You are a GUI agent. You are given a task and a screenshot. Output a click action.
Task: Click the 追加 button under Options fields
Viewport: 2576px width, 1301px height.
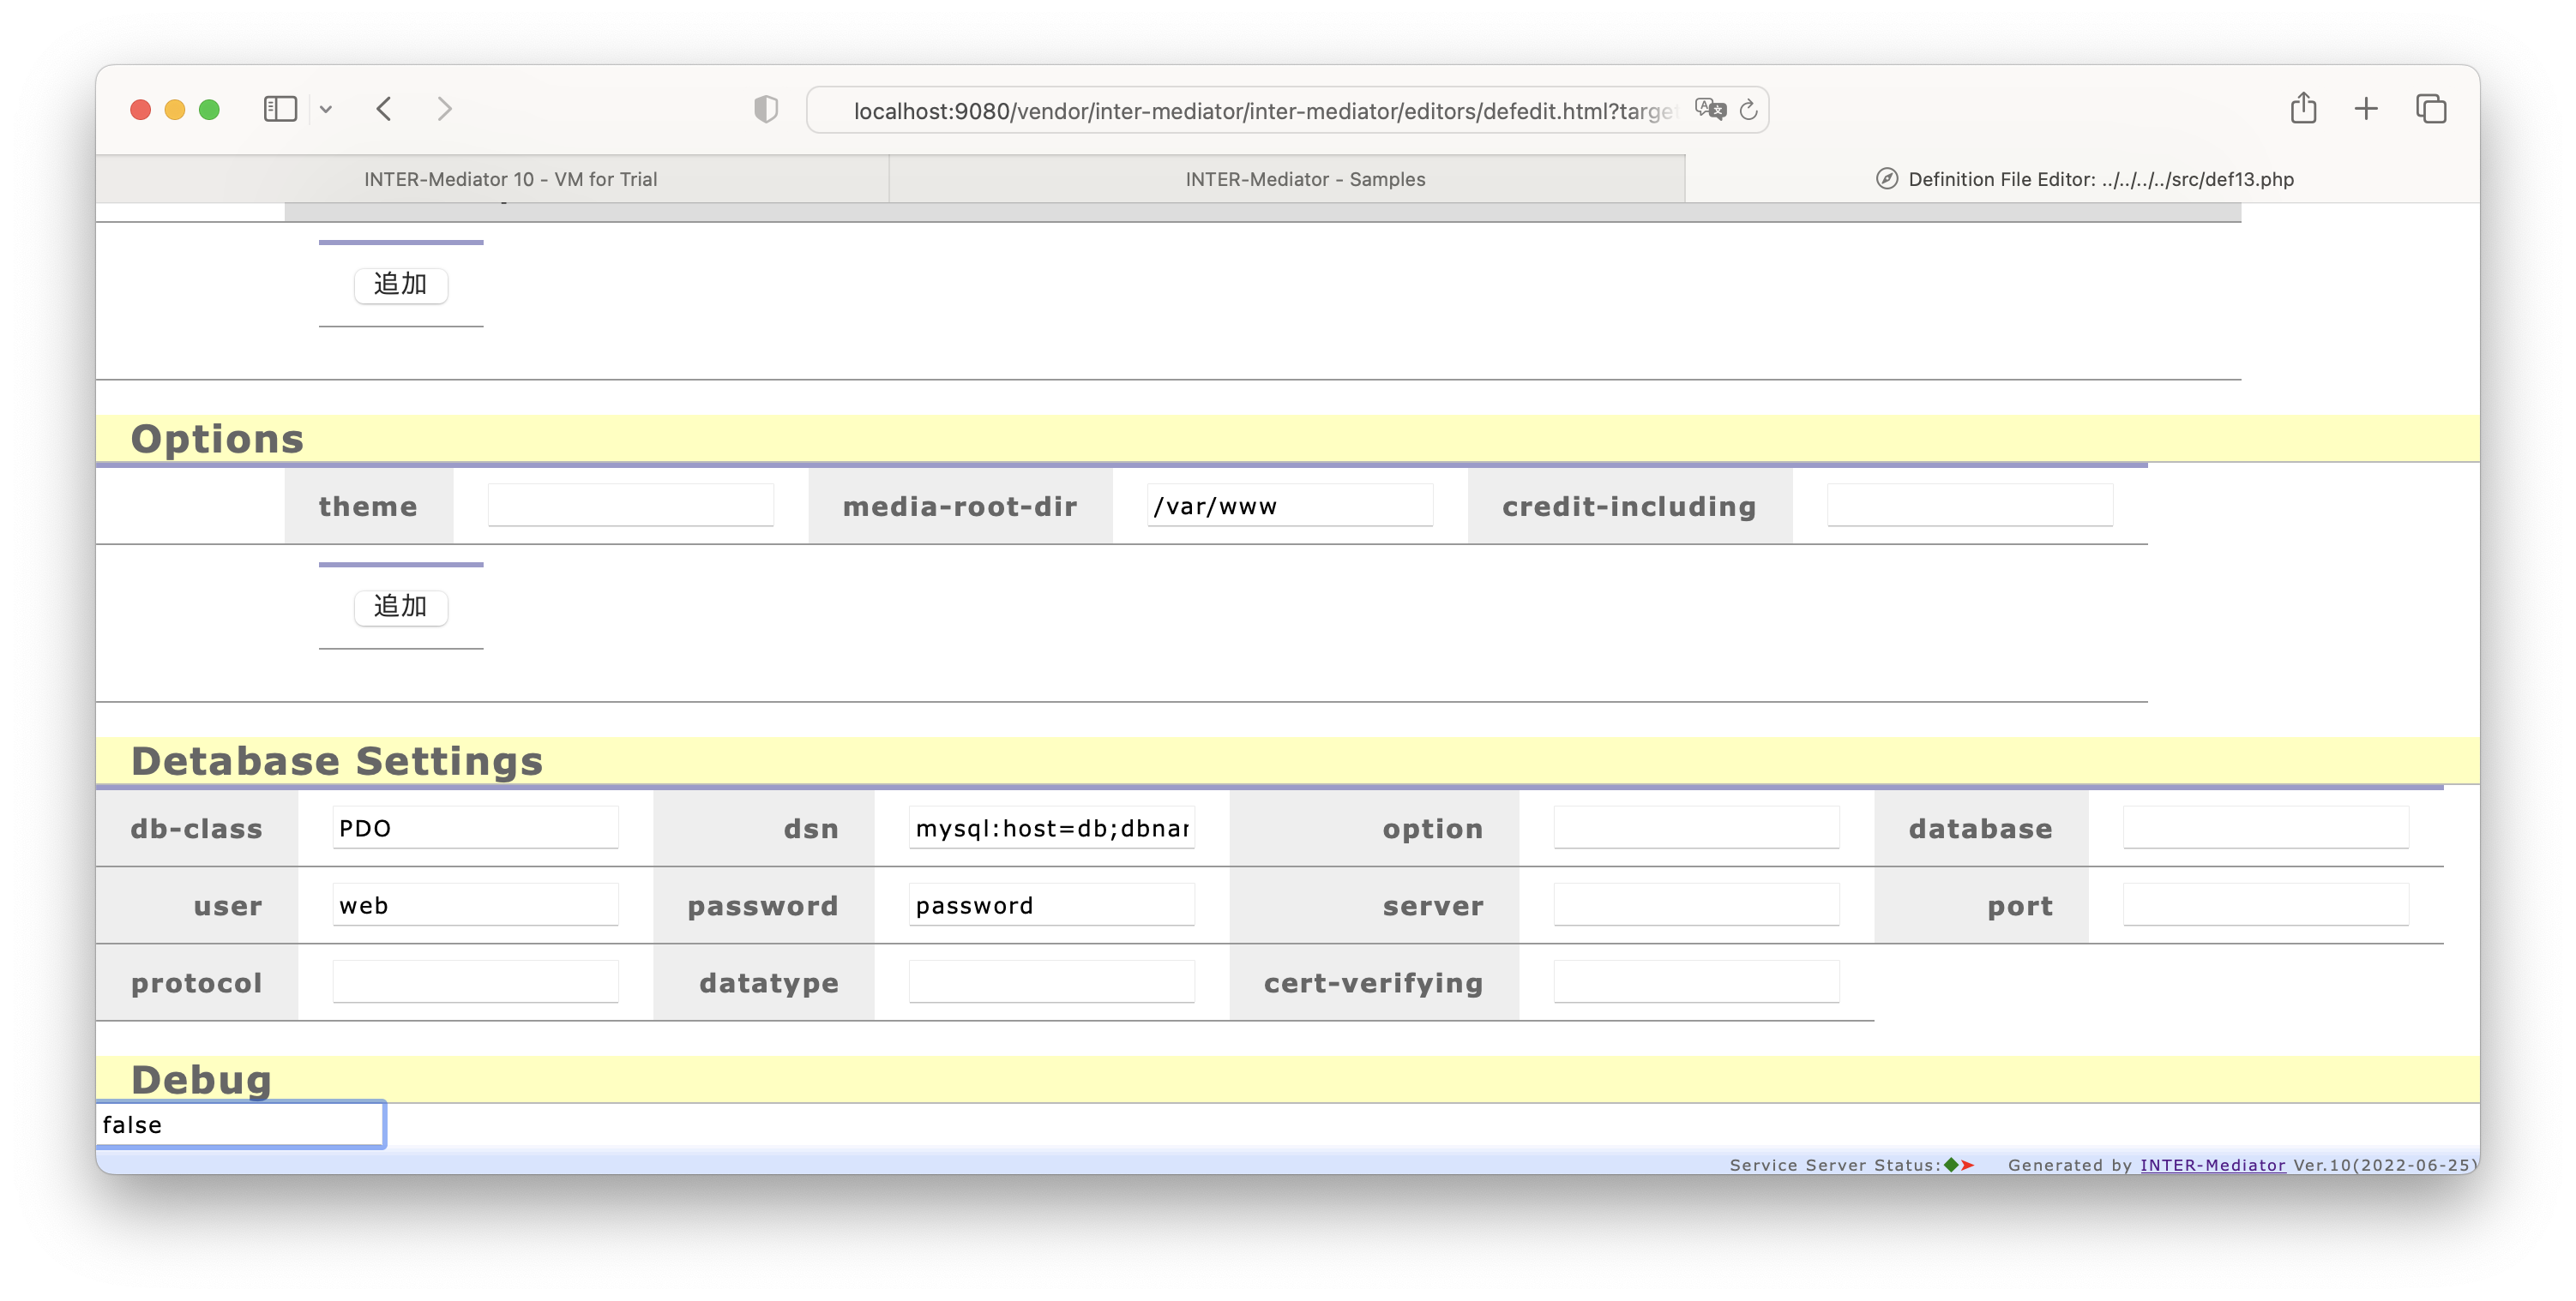[x=401, y=607]
